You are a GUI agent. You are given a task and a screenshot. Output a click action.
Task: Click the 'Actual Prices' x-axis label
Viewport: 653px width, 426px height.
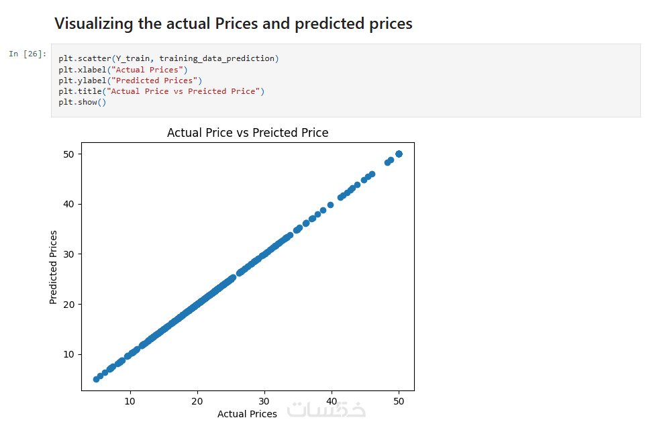247,414
